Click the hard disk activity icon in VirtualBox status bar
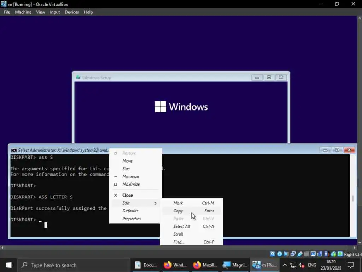Viewport: 362px width, 272px height. [273, 254]
